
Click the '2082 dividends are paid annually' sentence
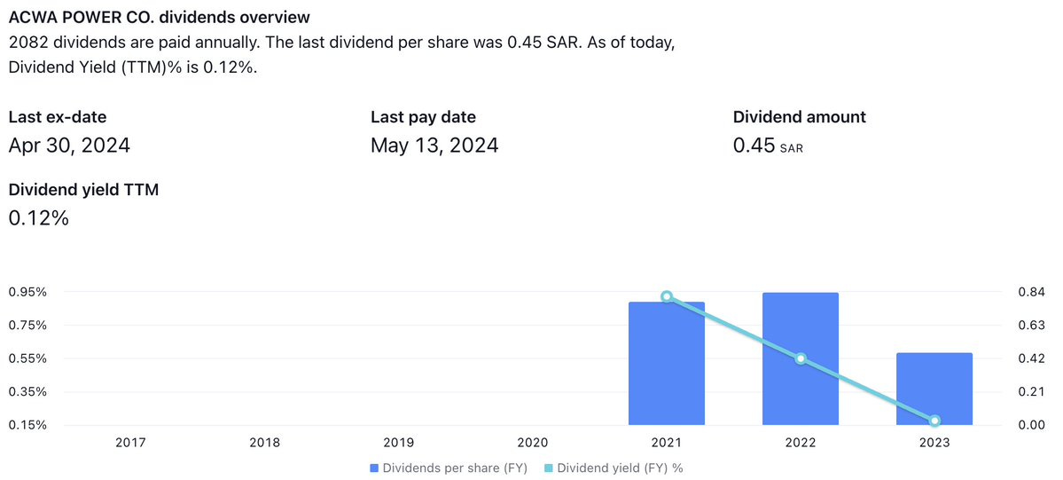click(x=134, y=43)
